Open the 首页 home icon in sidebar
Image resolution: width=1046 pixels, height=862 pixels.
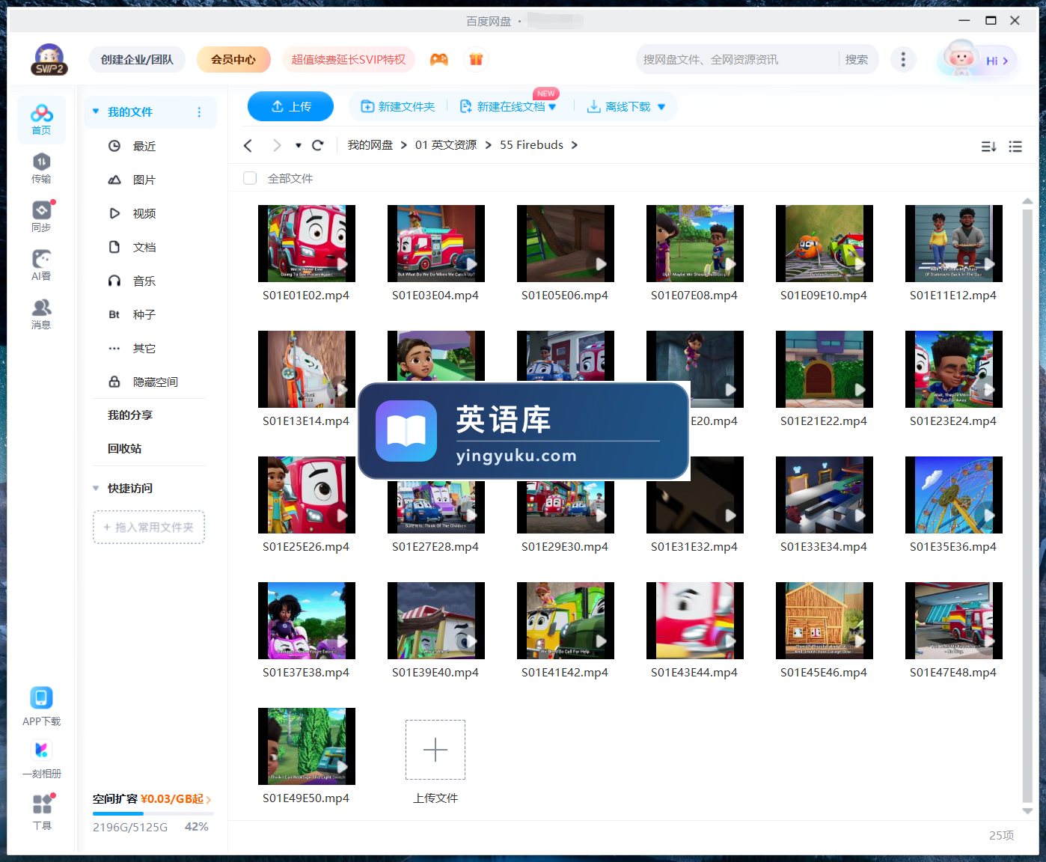coord(41,120)
